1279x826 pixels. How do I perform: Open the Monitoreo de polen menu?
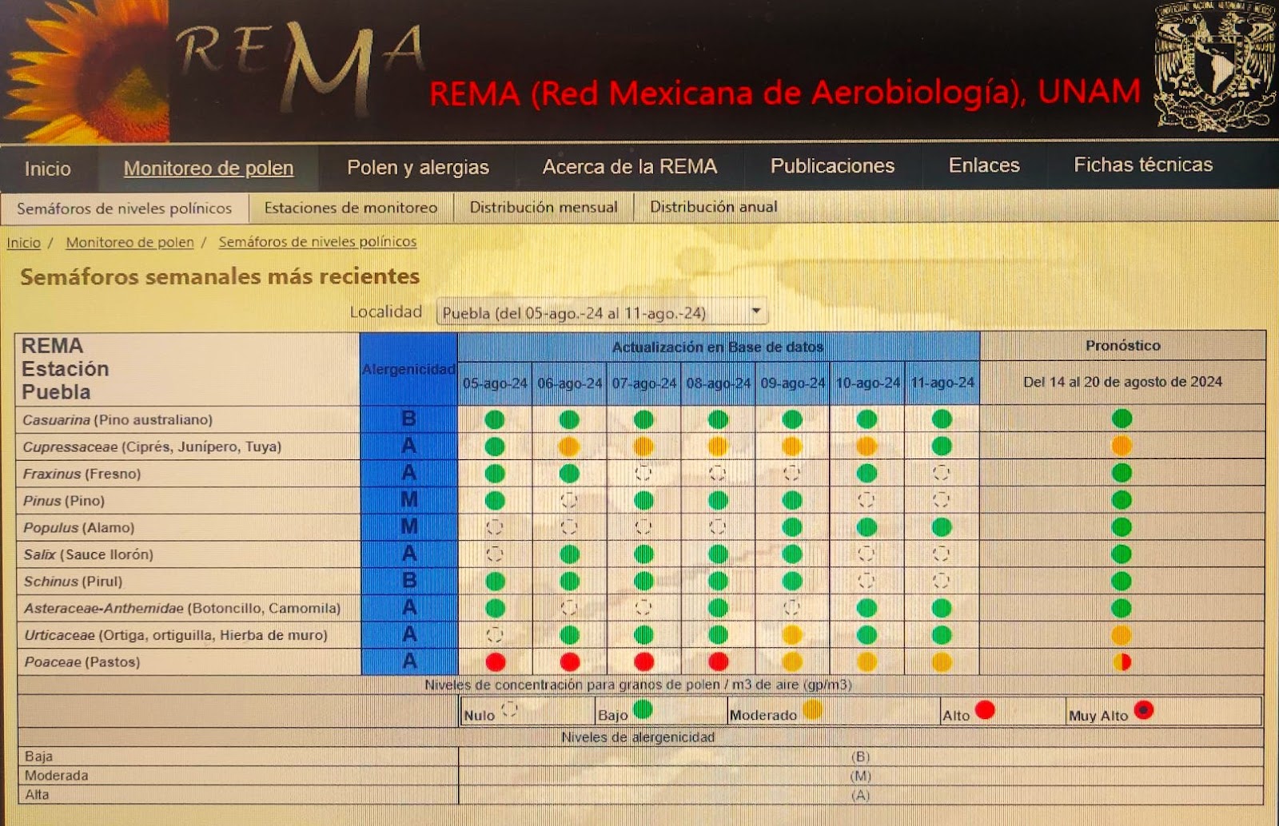(x=209, y=169)
